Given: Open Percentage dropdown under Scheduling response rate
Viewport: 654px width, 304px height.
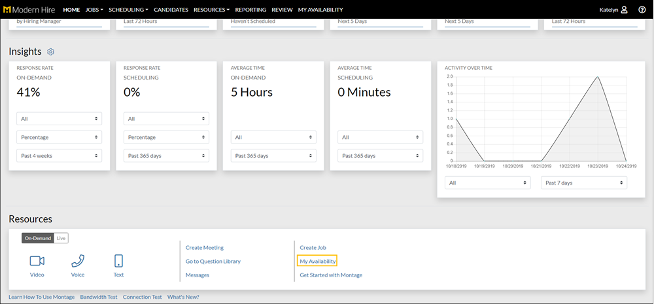Looking at the screenshot, I should [x=166, y=138].
